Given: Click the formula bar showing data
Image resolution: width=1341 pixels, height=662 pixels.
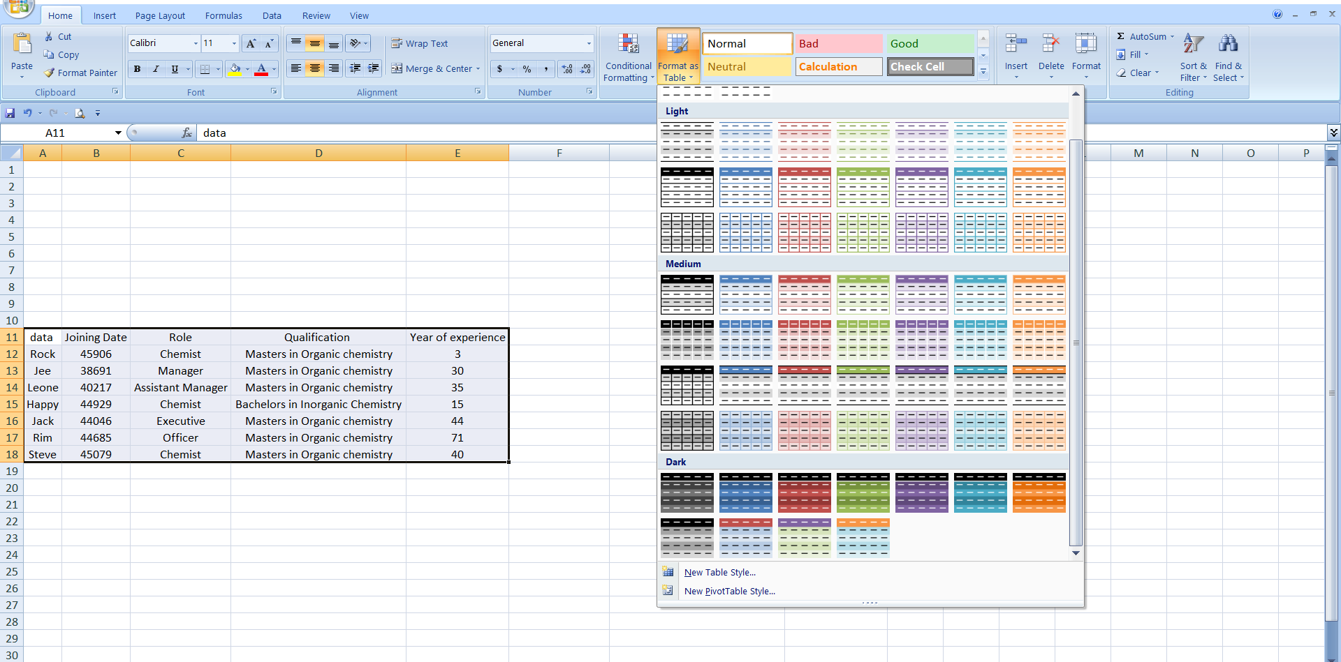Looking at the screenshot, I should tap(761, 133).
